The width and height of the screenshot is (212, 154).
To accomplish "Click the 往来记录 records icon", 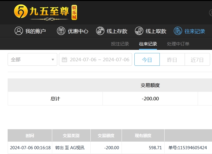I will point(178,31).
